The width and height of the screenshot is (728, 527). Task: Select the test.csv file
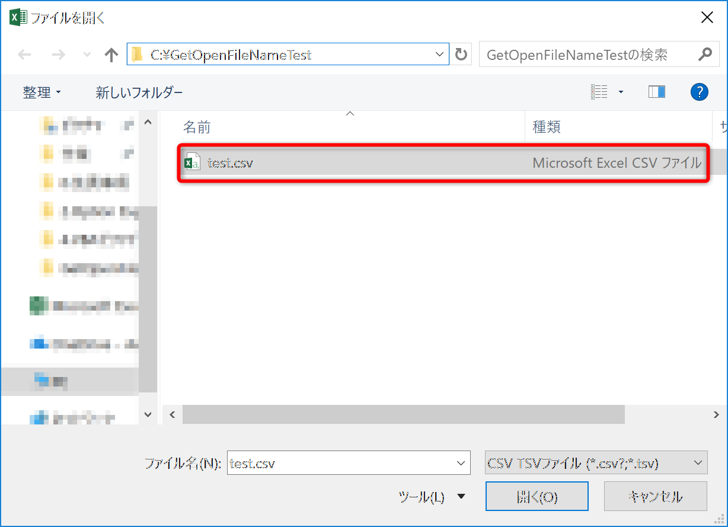(230, 163)
